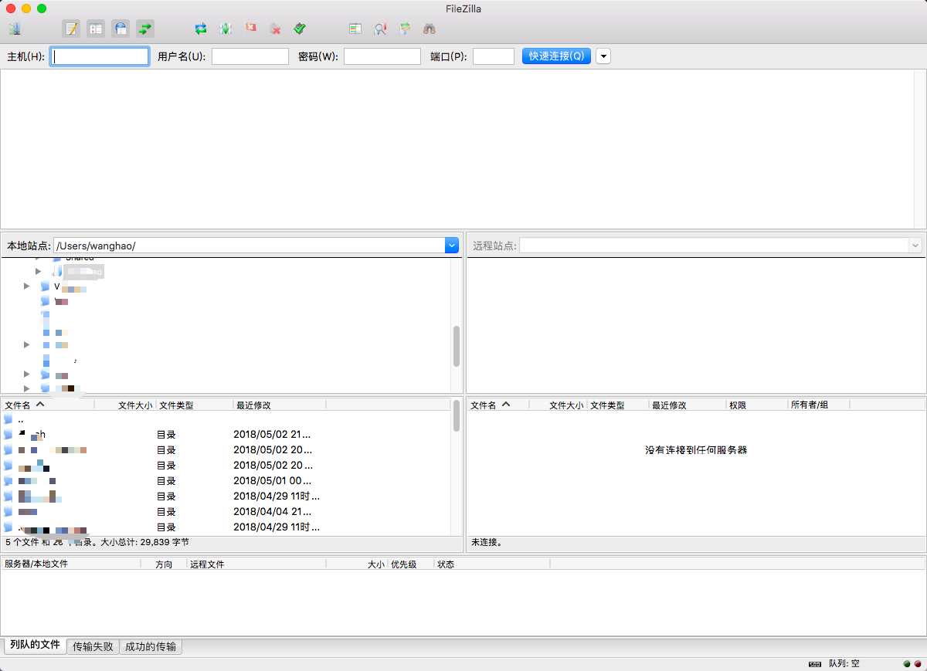Open the Site Manager
This screenshot has width=927, height=671.
pos(15,29)
